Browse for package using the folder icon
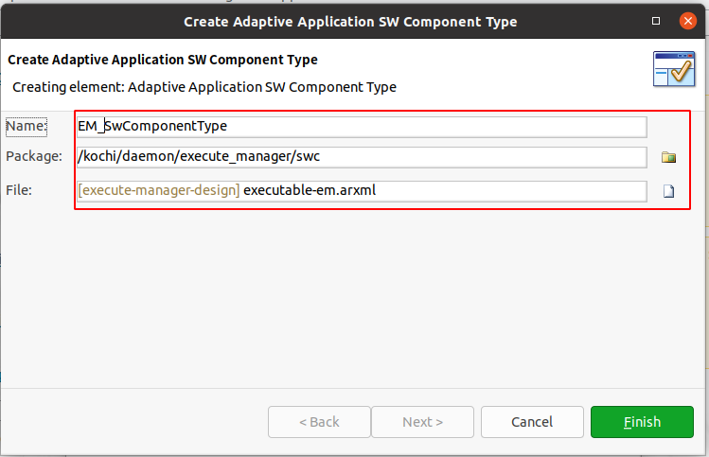 point(668,157)
